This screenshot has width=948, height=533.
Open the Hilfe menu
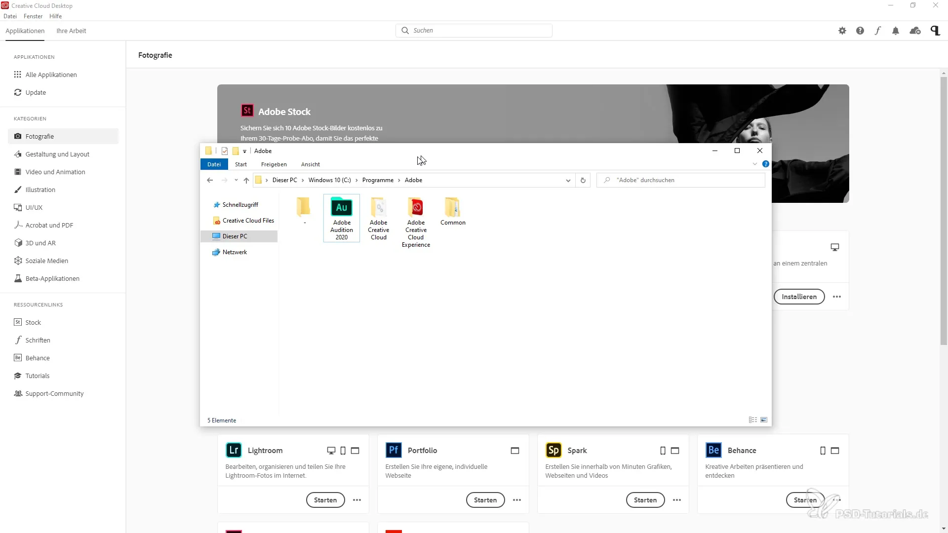[56, 16]
